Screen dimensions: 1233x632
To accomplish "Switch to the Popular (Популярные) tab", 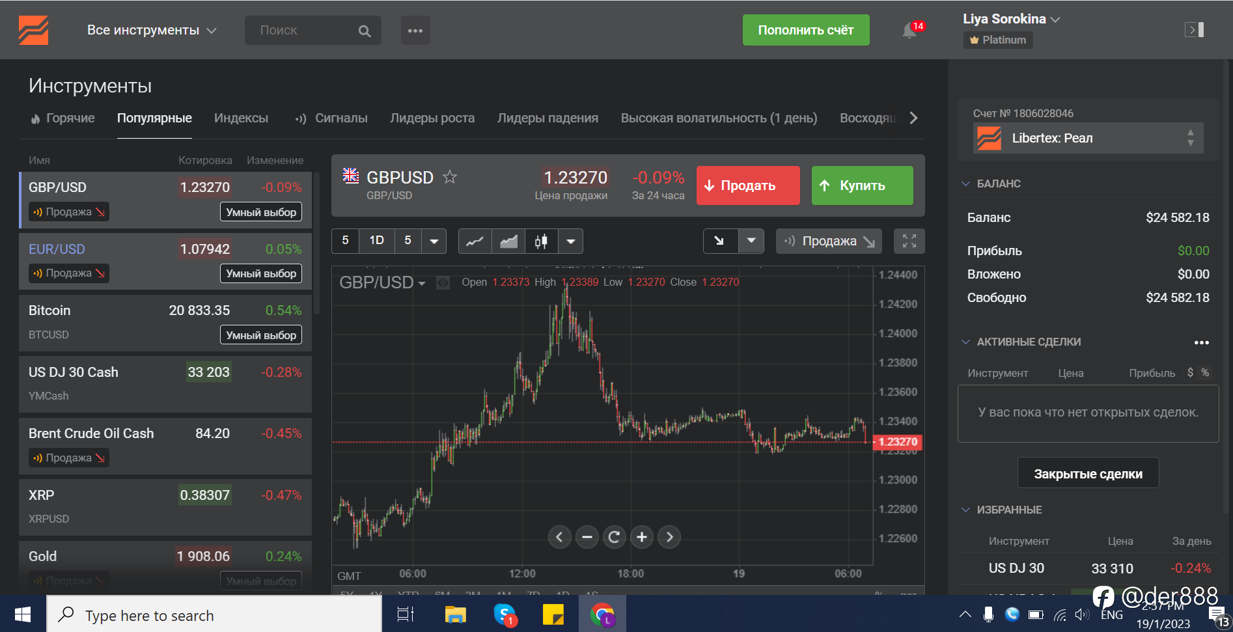I will [154, 118].
